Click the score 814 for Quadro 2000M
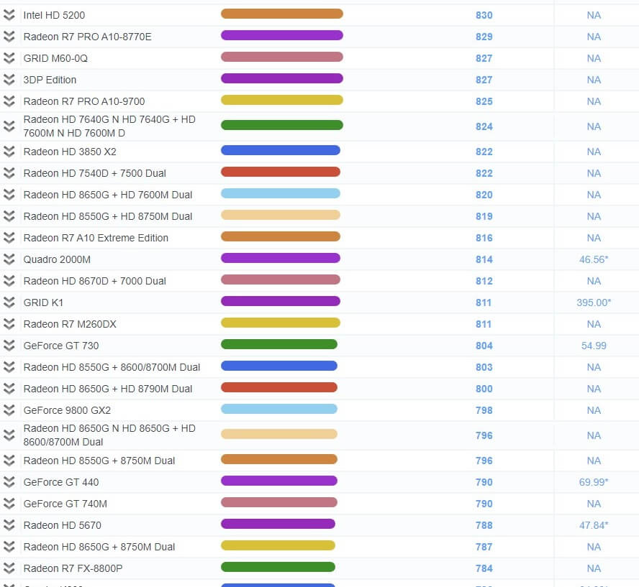 [x=484, y=259]
